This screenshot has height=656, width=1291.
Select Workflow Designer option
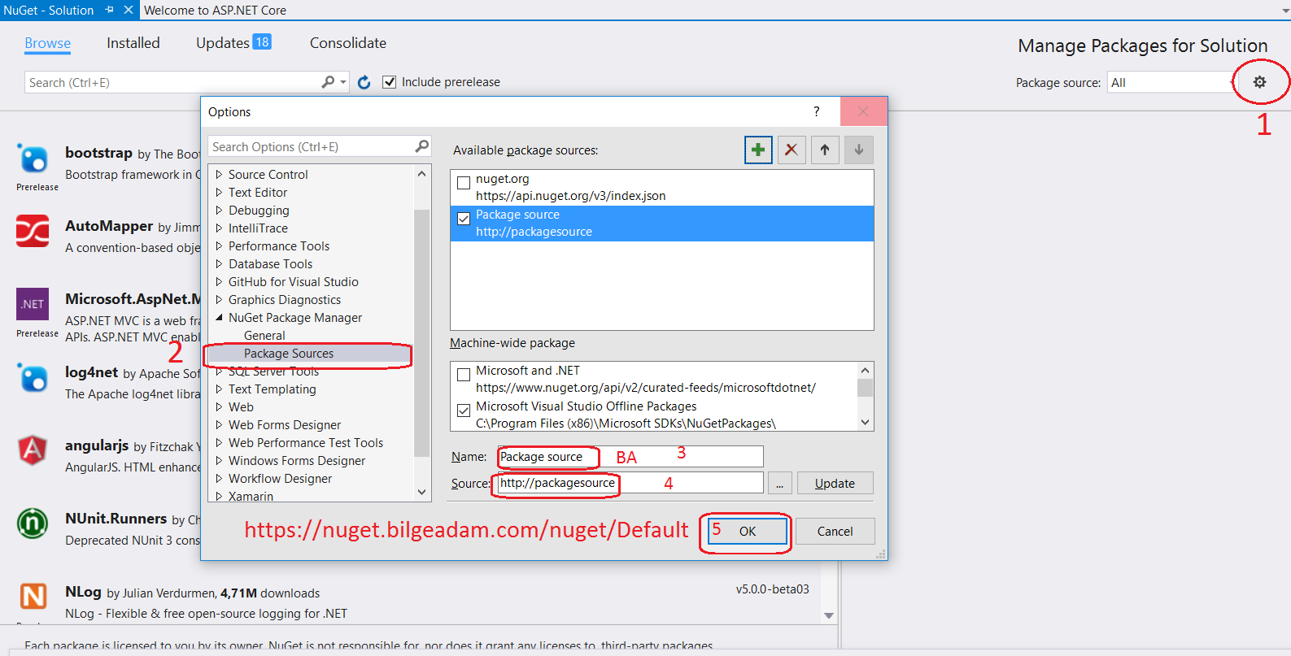tap(280, 478)
